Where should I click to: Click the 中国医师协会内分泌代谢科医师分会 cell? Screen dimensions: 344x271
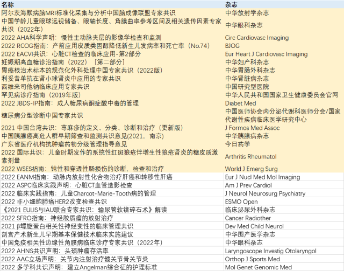284,115
